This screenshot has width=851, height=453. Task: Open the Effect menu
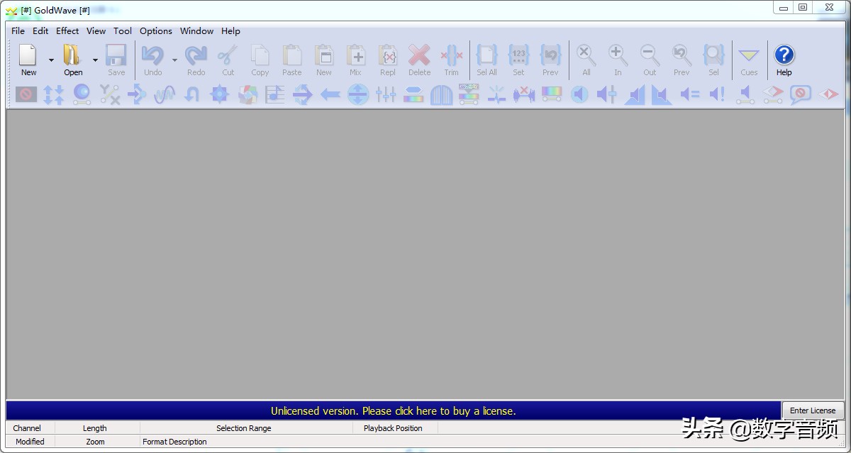pos(67,31)
